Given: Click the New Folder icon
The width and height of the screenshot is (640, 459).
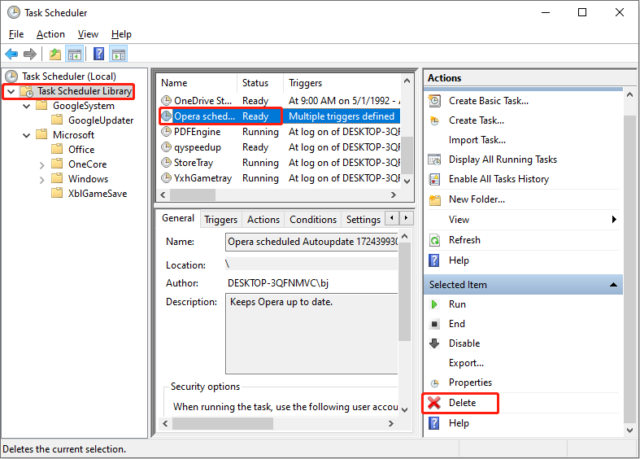Looking at the screenshot, I should [435, 199].
